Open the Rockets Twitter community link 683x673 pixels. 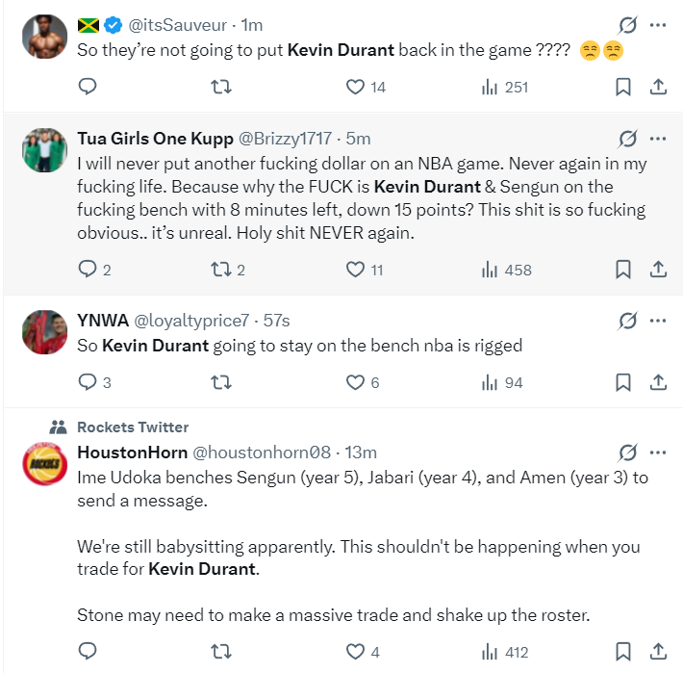click(133, 427)
